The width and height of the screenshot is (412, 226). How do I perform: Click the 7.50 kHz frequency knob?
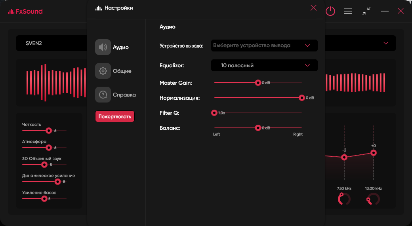point(344,199)
